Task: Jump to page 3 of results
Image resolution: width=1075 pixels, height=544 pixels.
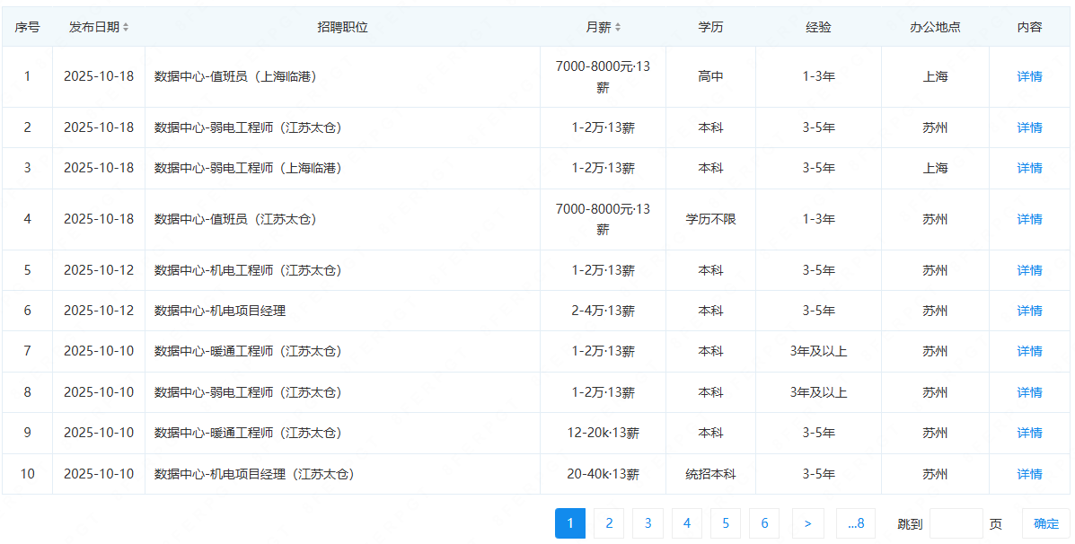Action: (x=648, y=523)
